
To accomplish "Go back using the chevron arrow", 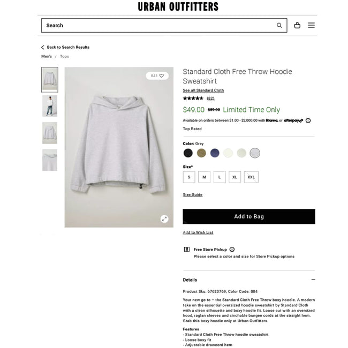I will tap(43, 47).
